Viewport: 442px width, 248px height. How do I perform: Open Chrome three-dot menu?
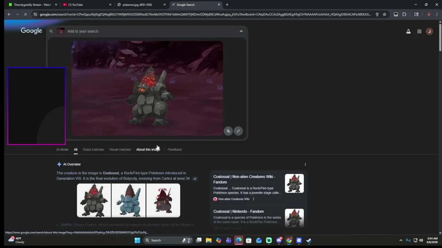coord(436,14)
